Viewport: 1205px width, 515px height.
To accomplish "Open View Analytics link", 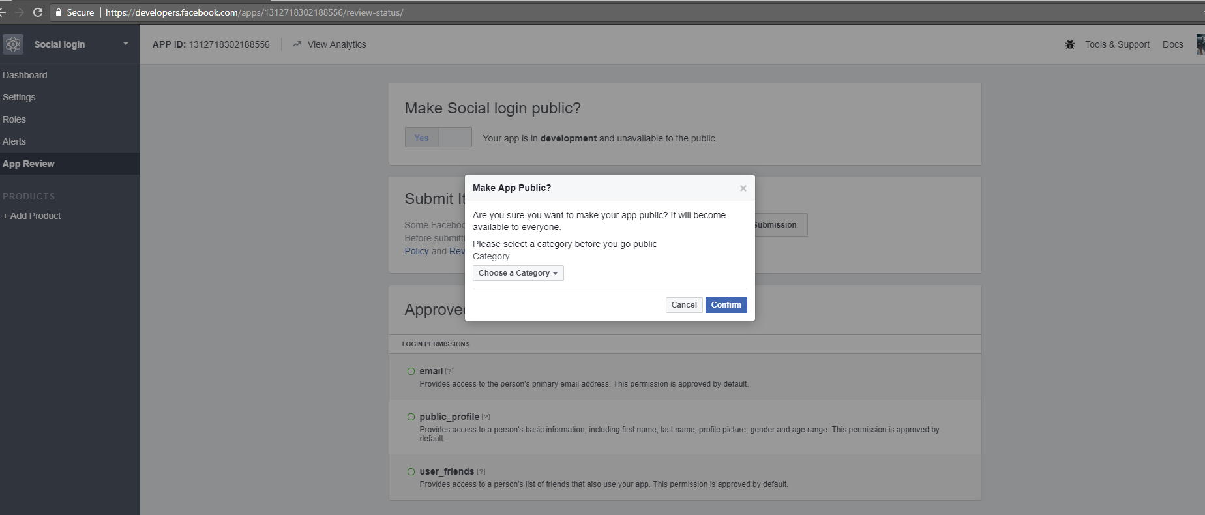I will coord(336,44).
